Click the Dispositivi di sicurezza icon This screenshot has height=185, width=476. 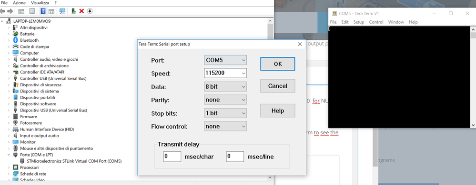[15, 84]
